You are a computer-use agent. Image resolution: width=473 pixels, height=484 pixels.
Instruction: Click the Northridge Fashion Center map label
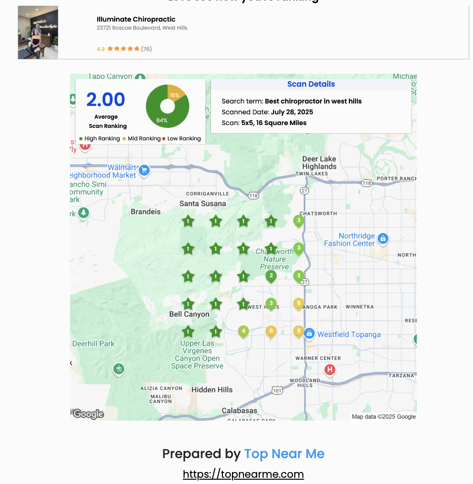349,240
